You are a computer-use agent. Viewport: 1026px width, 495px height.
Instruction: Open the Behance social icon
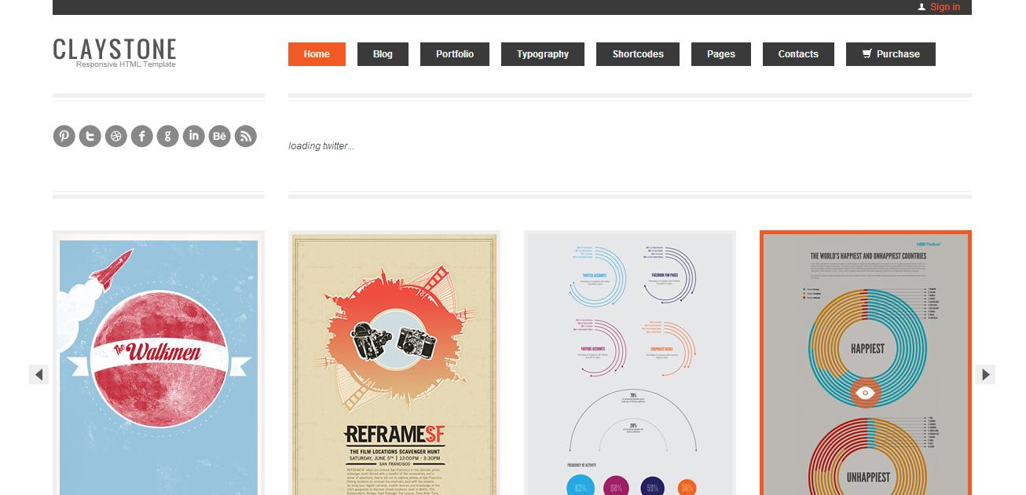[x=219, y=136]
